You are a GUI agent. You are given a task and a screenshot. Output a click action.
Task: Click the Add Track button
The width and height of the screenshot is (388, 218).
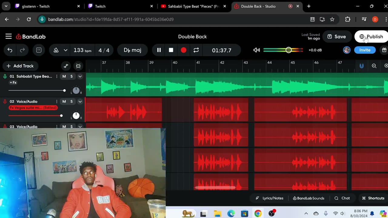[20, 66]
